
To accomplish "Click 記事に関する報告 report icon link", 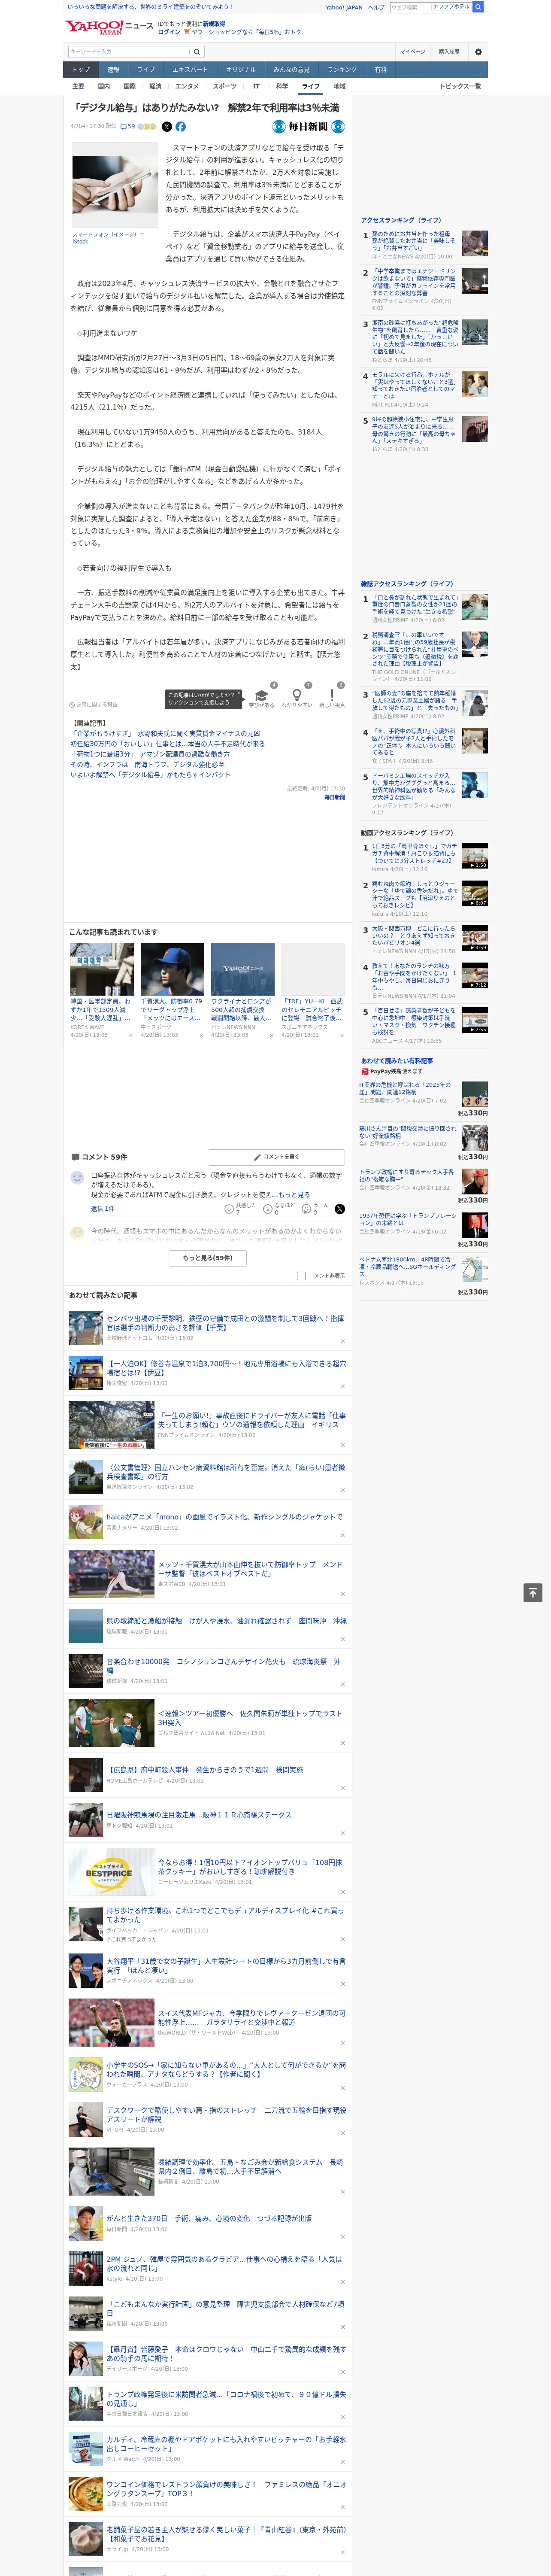I will click(93, 704).
